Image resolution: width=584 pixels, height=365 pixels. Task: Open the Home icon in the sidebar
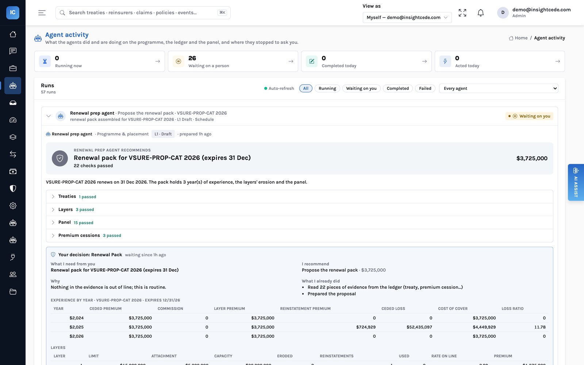click(13, 34)
